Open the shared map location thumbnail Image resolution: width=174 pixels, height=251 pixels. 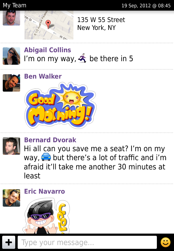[49, 25]
